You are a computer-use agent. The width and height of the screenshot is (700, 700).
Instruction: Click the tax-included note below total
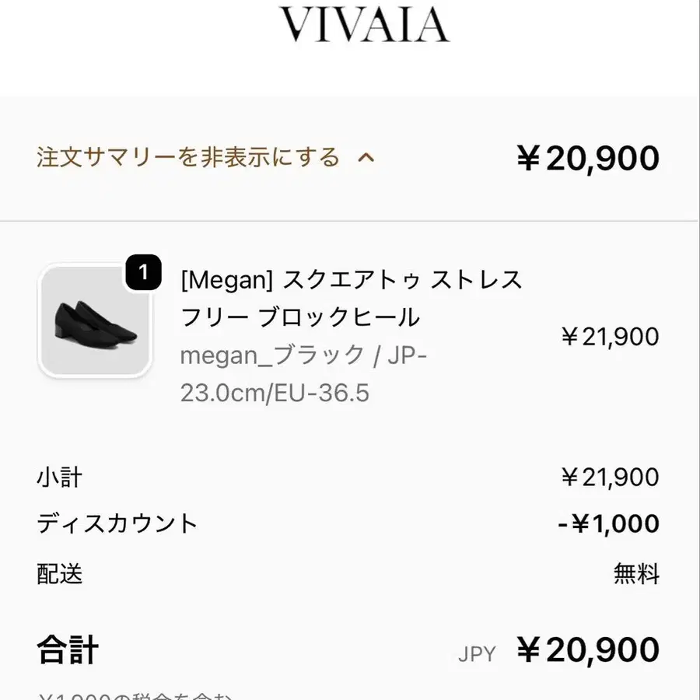[136, 695]
